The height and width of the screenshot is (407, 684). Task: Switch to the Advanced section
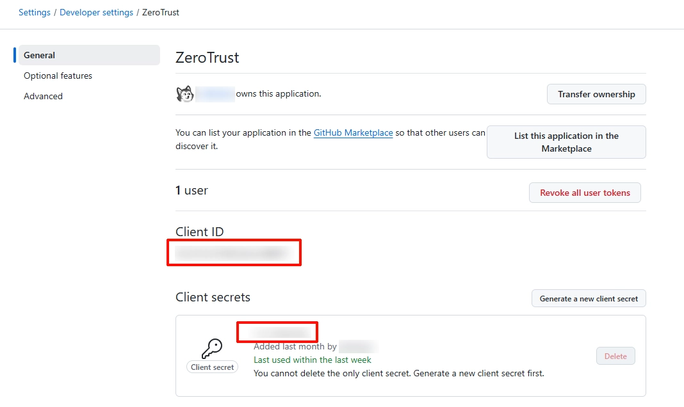(44, 96)
